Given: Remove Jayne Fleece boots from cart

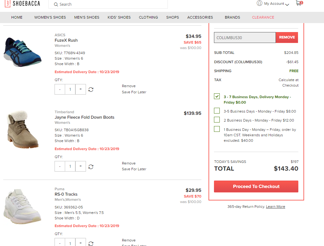Looking at the screenshot, I should pyautogui.click(x=129, y=163).
